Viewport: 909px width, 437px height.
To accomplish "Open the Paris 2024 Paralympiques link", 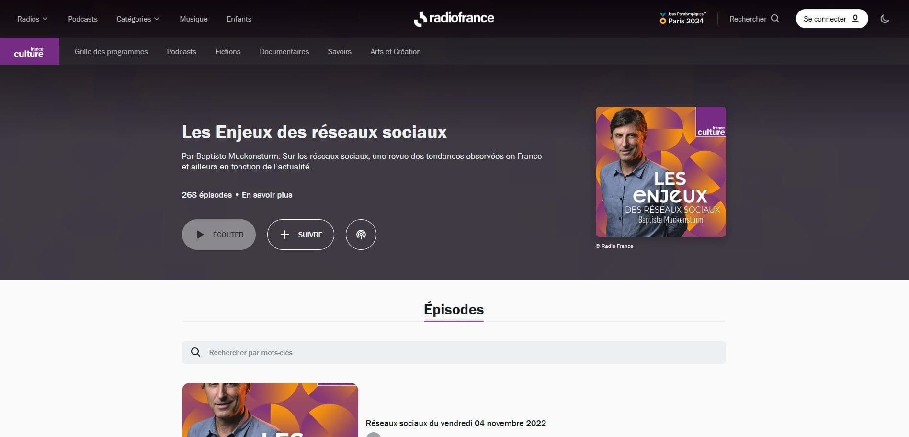I will 682,19.
